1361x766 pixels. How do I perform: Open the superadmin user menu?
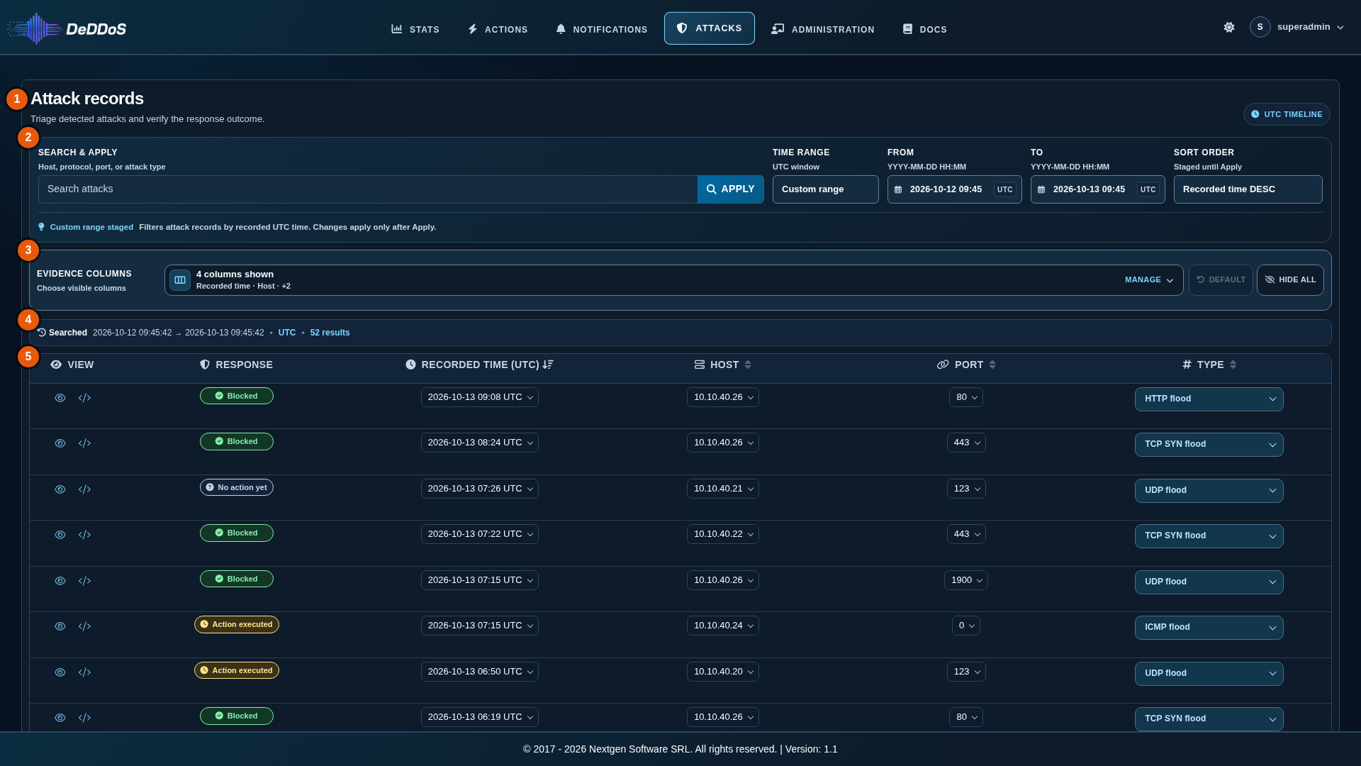point(1297,27)
